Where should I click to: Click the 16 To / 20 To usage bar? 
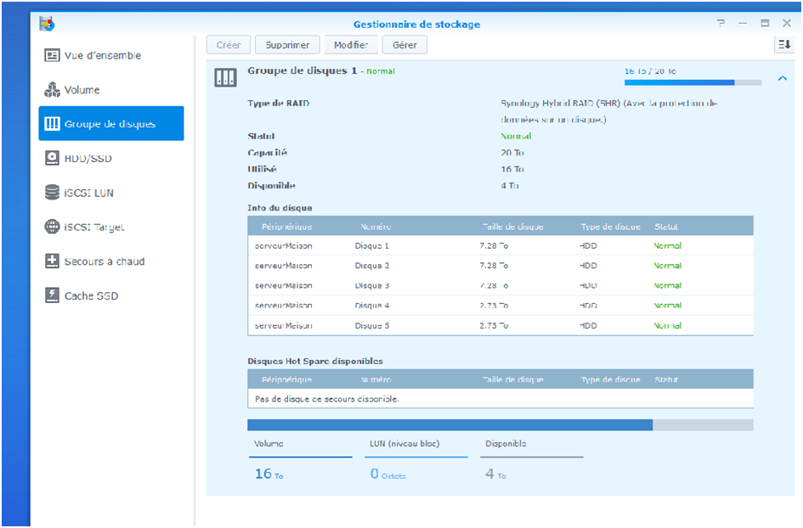tap(693, 82)
